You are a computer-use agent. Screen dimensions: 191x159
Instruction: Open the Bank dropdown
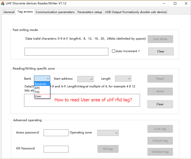tap(42, 79)
